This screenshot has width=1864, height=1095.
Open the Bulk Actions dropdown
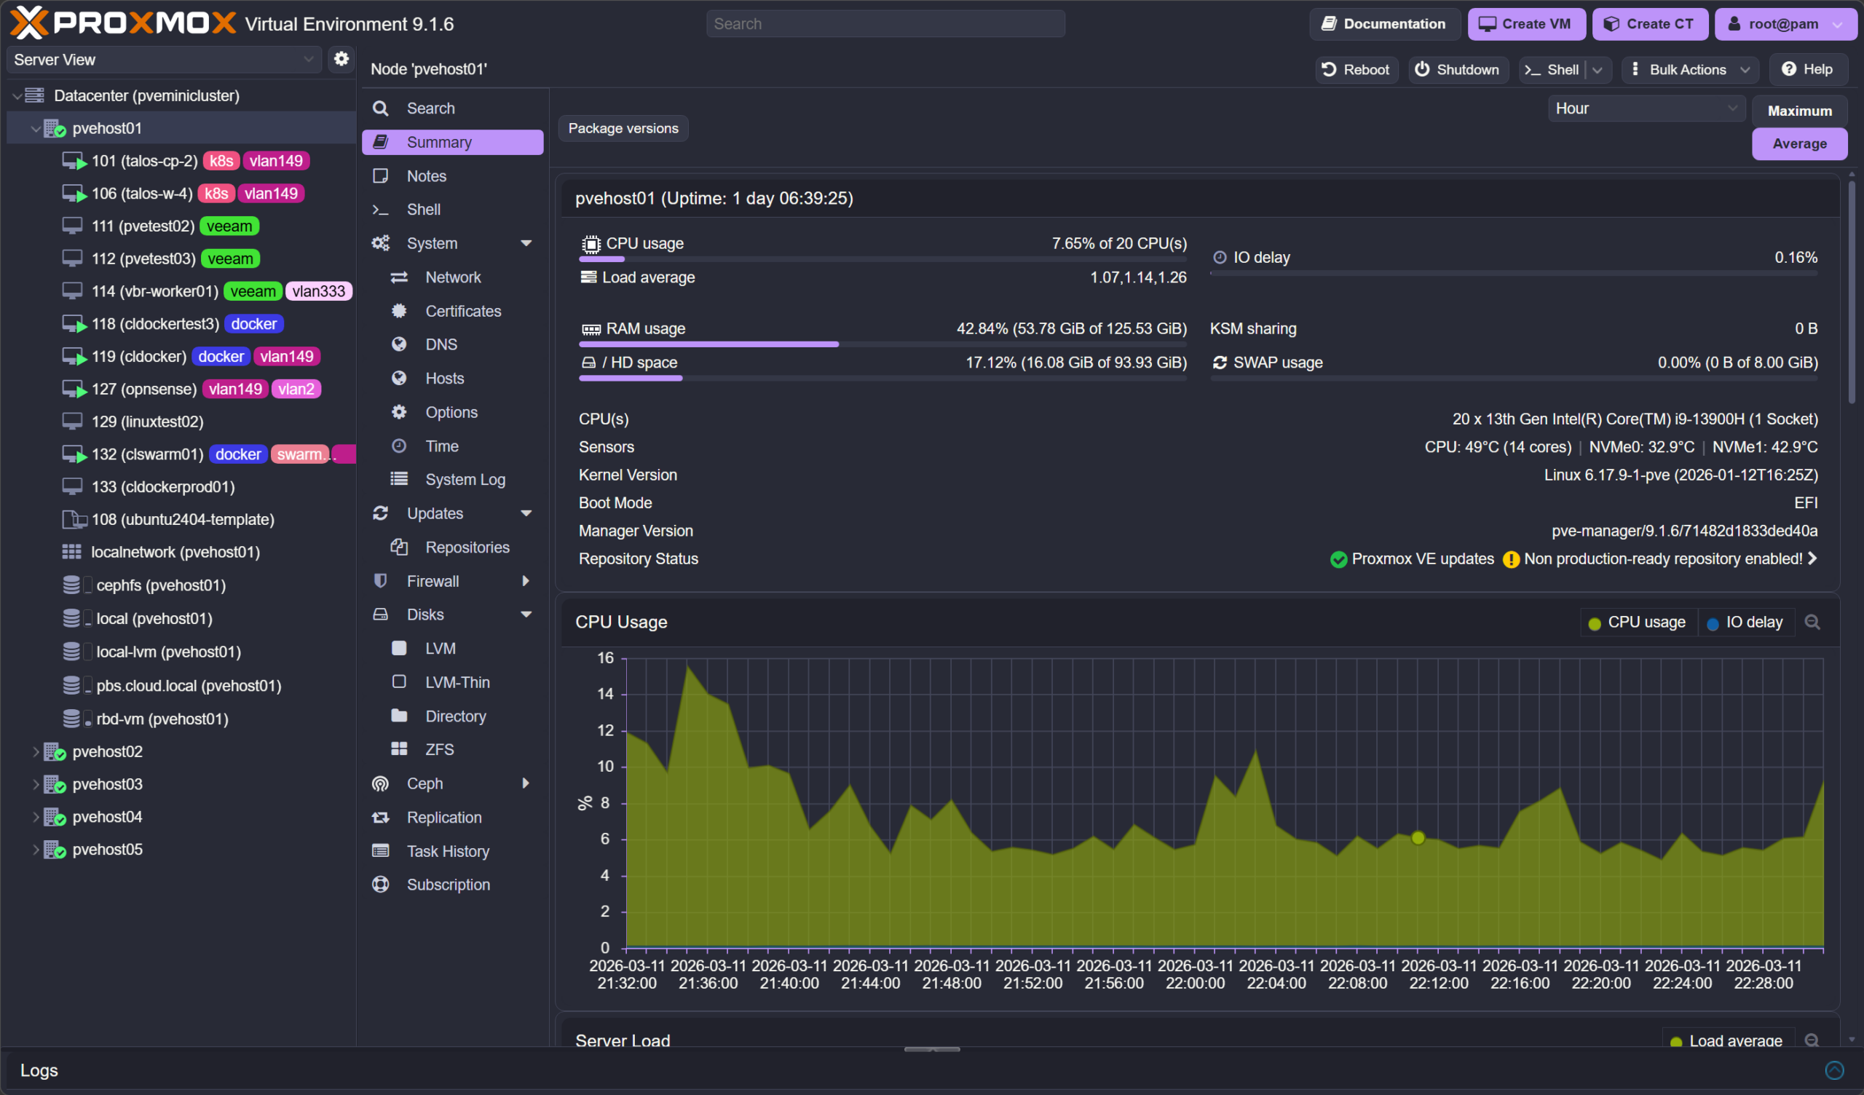click(x=1691, y=70)
